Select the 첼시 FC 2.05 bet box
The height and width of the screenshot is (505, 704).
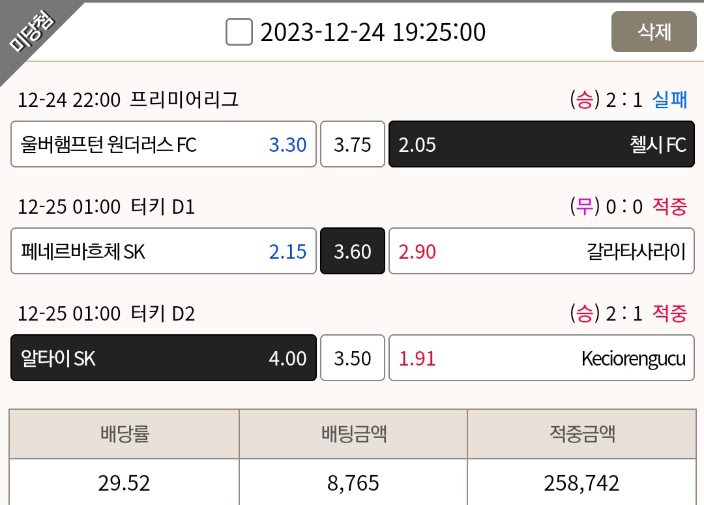click(542, 144)
